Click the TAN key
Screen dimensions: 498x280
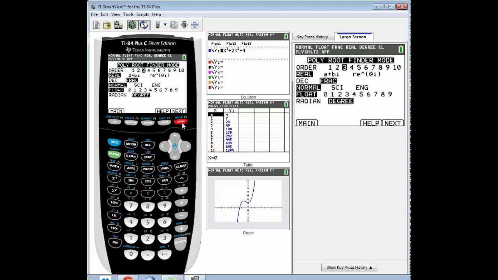[x=164, y=180]
